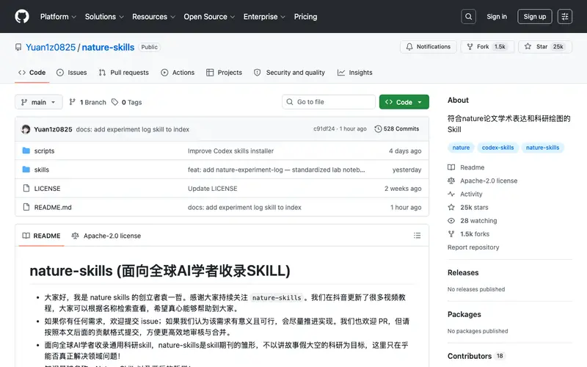
Task: Star the repository via star icon
Action: (528, 46)
